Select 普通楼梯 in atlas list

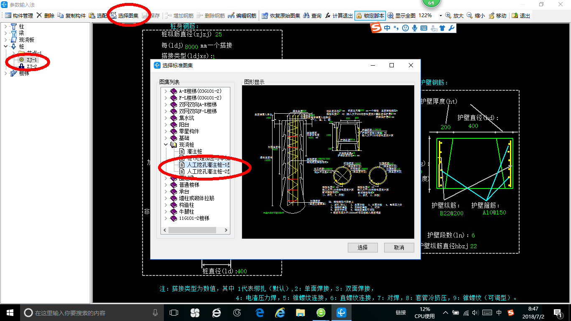(189, 185)
